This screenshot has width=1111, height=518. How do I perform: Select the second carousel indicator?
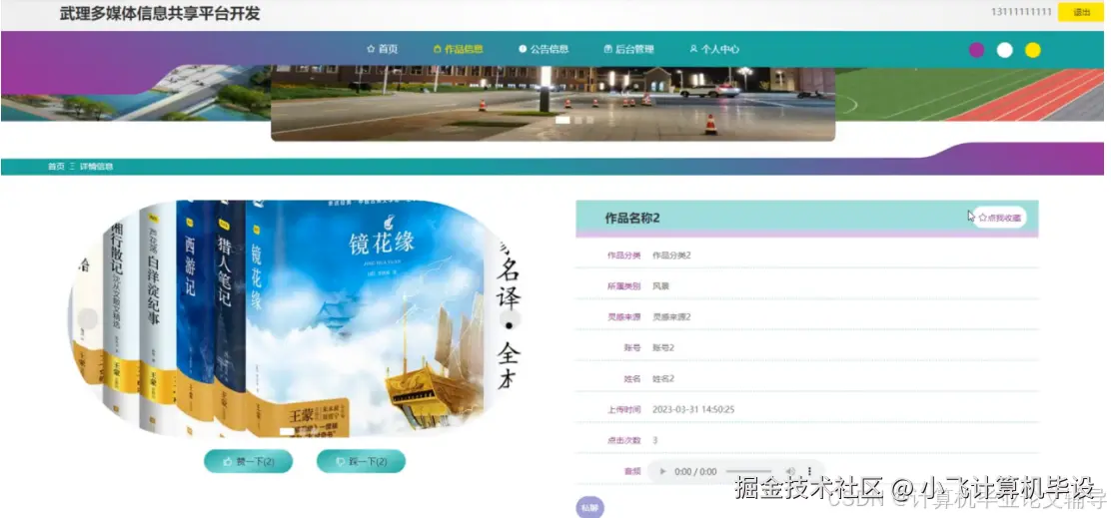pos(578,121)
